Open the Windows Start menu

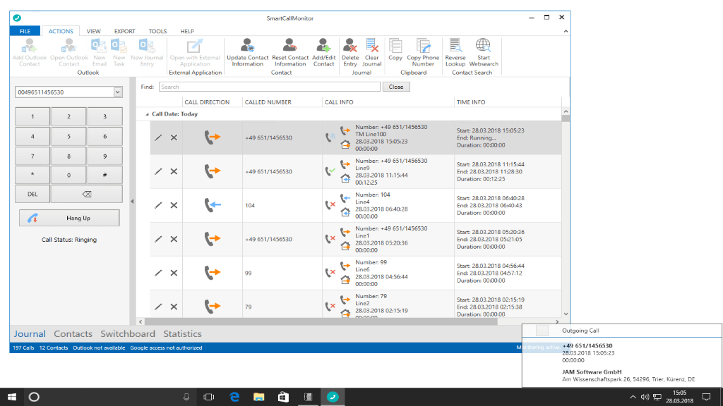click(12, 397)
